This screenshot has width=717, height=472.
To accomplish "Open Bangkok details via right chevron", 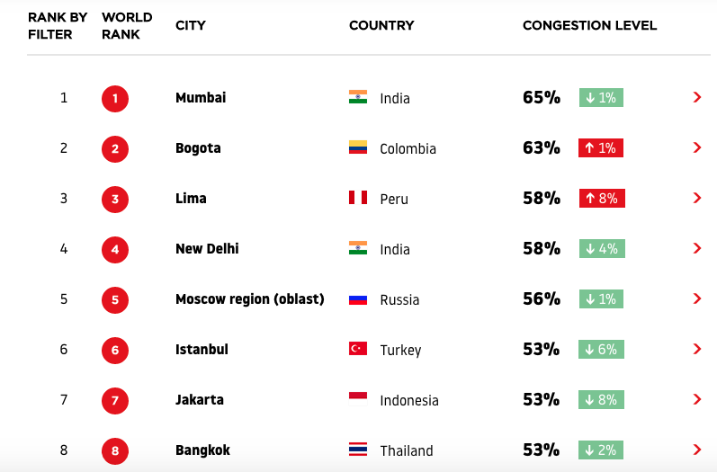I will [697, 450].
